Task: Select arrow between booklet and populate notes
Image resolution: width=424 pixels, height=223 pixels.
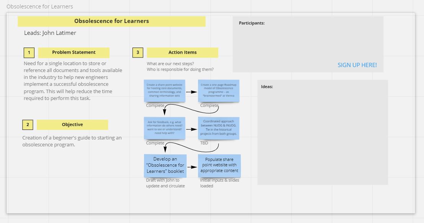Action: (x=192, y=167)
